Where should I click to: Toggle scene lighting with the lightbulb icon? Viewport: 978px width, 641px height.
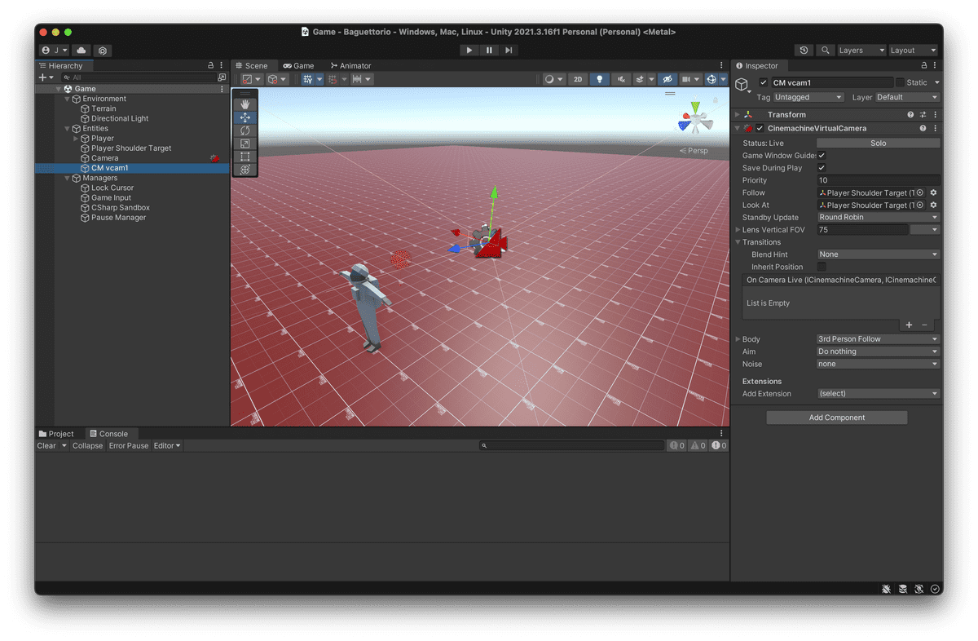pyautogui.click(x=600, y=79)
